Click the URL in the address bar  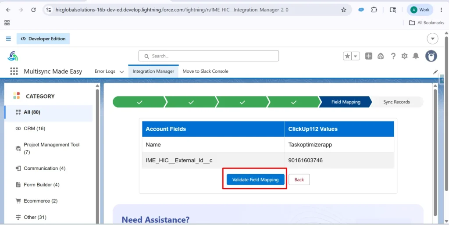172,10
